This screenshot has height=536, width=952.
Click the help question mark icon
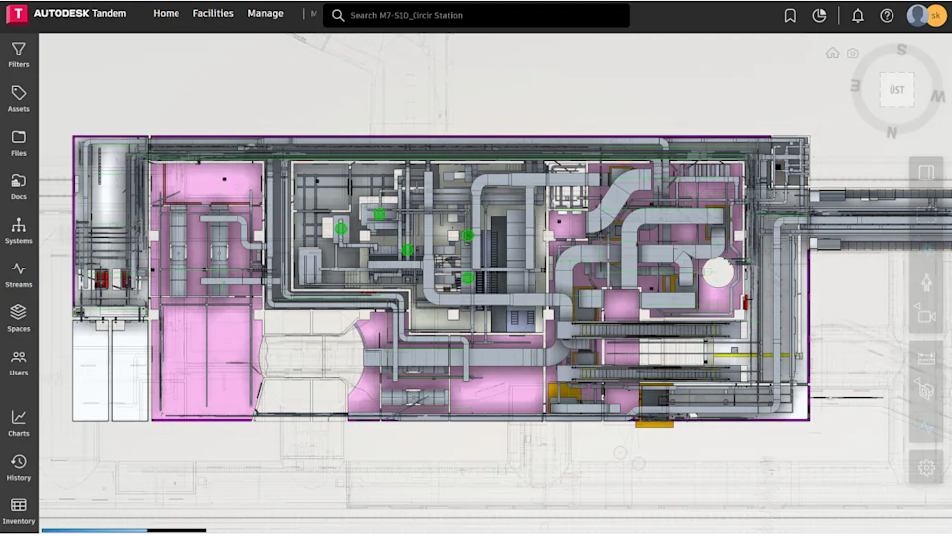coord(887,15)
